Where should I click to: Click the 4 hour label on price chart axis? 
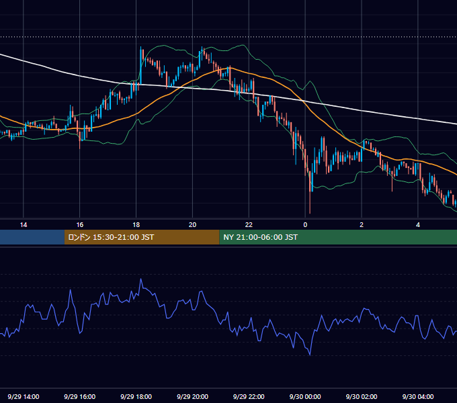click(x=418, y=225)
